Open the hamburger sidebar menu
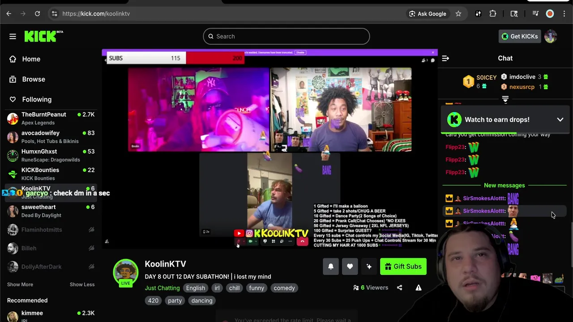 coord(13,36)
